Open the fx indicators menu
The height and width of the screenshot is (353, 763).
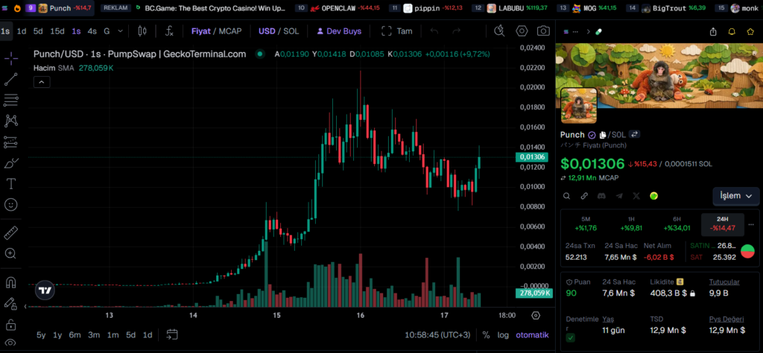point(169,31)
